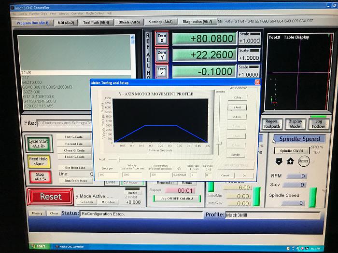Screen dimensions: 338x253
Task: Click the Windows start button
Action: pos(39,246)
